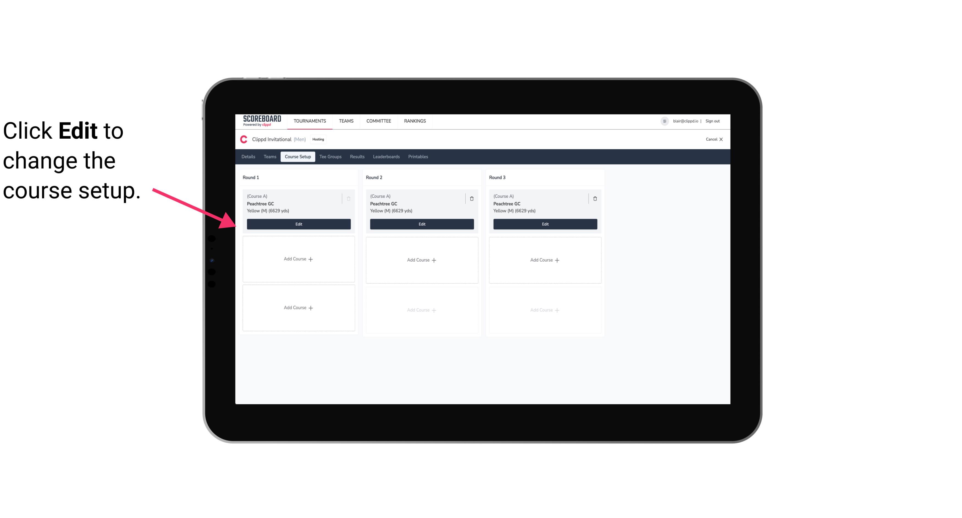Click Edit button for Round 2 course
The height and width of the screenshot is (518, 962).
coord(422,223)
